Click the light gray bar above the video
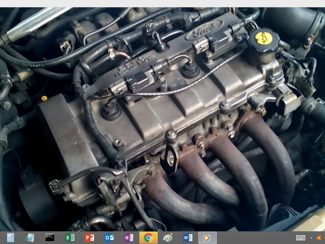Image resolution: width=325 pixels, height=244 pixels. pos(162,3)
